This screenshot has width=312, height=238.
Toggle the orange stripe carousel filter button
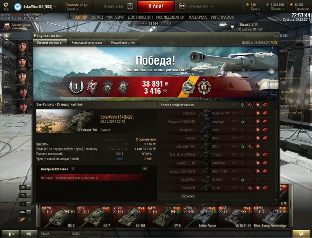tap(22, 220)
